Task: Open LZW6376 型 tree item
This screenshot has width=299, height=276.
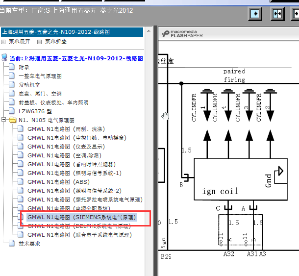Action: point(35,111)
